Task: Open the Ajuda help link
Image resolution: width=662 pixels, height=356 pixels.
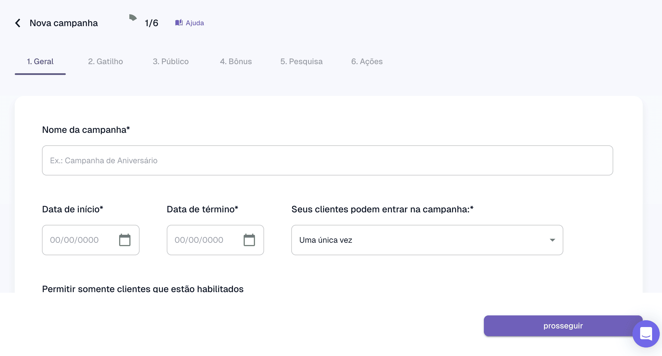Action: pos(195,22)
